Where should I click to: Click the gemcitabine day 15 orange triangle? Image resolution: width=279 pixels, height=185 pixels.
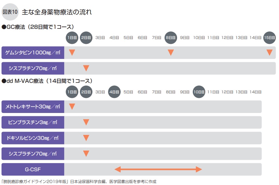(x=269, y=52)
